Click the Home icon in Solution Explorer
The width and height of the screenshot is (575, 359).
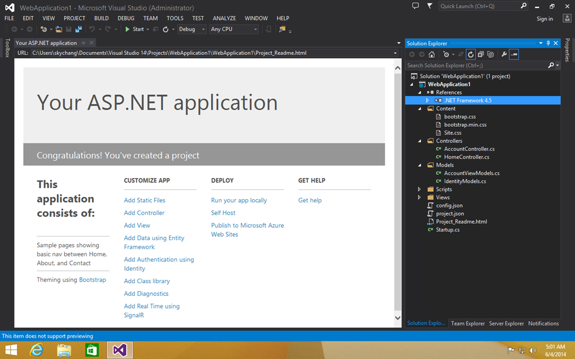[432, 54]
